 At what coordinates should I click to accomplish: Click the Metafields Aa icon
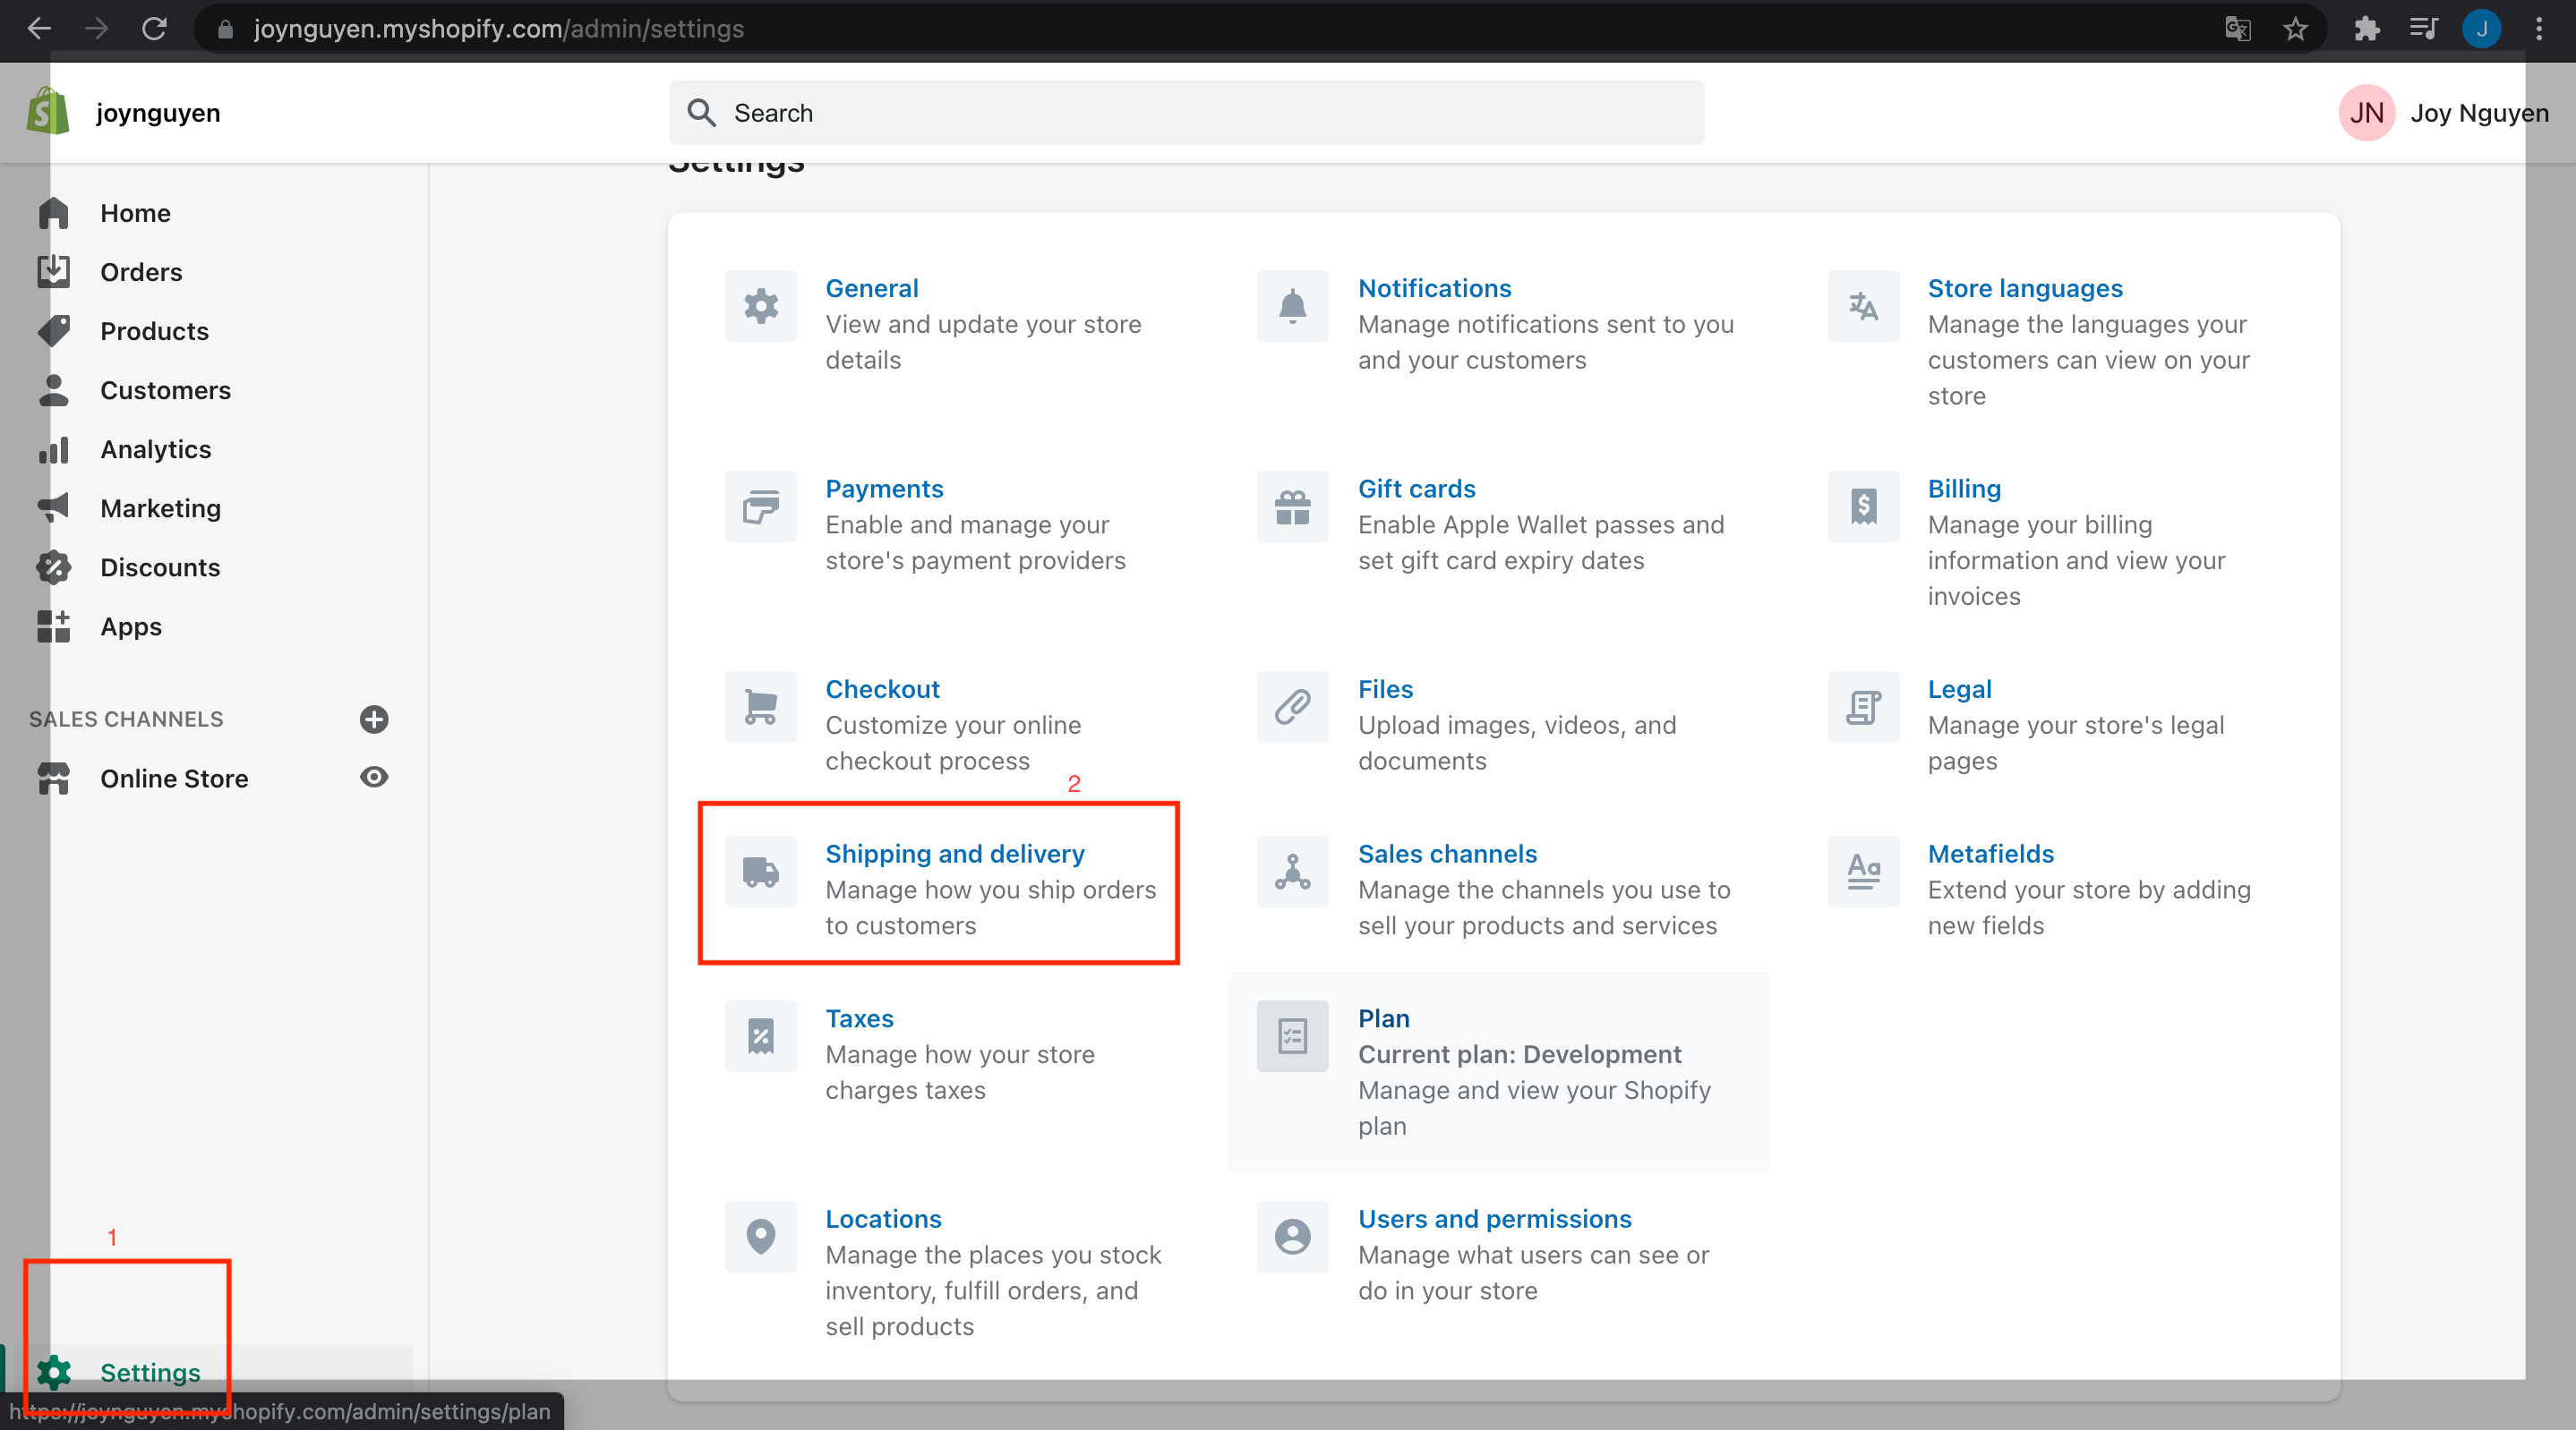pyautogui.click(x=1863, y=872)
